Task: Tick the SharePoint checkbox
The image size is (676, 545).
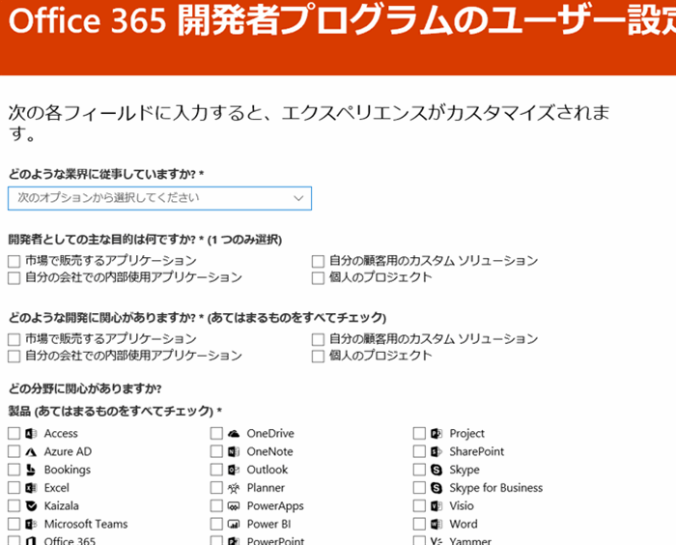Action: (419, 451)
